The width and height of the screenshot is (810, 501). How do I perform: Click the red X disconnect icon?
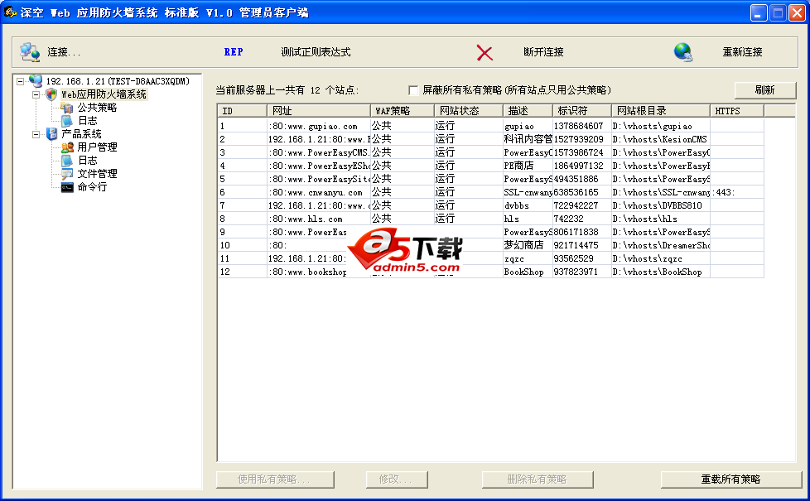(x=484, y=52)
